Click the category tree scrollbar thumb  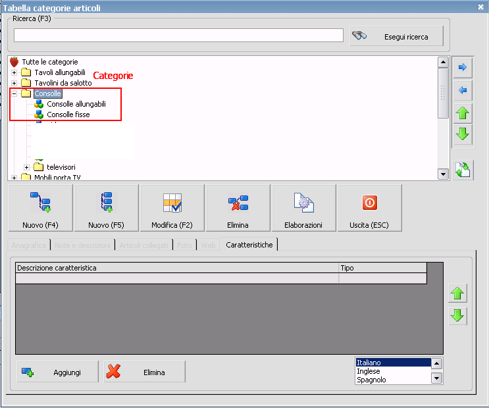(x=443, y=93)
